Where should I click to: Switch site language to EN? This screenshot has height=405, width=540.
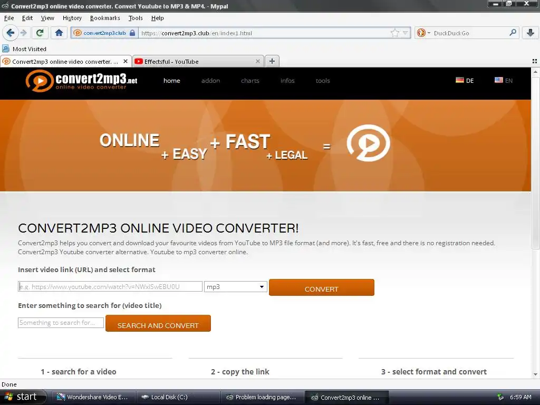(509, 81)
